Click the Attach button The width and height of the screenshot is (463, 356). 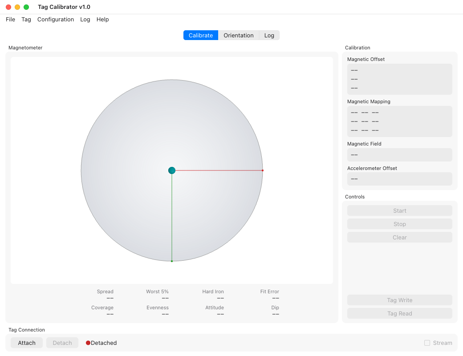click(27, 343)
